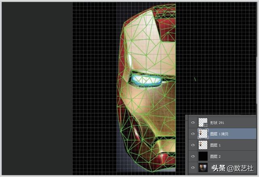Toggle visibility of 图层 2 layer

(193, 156)
